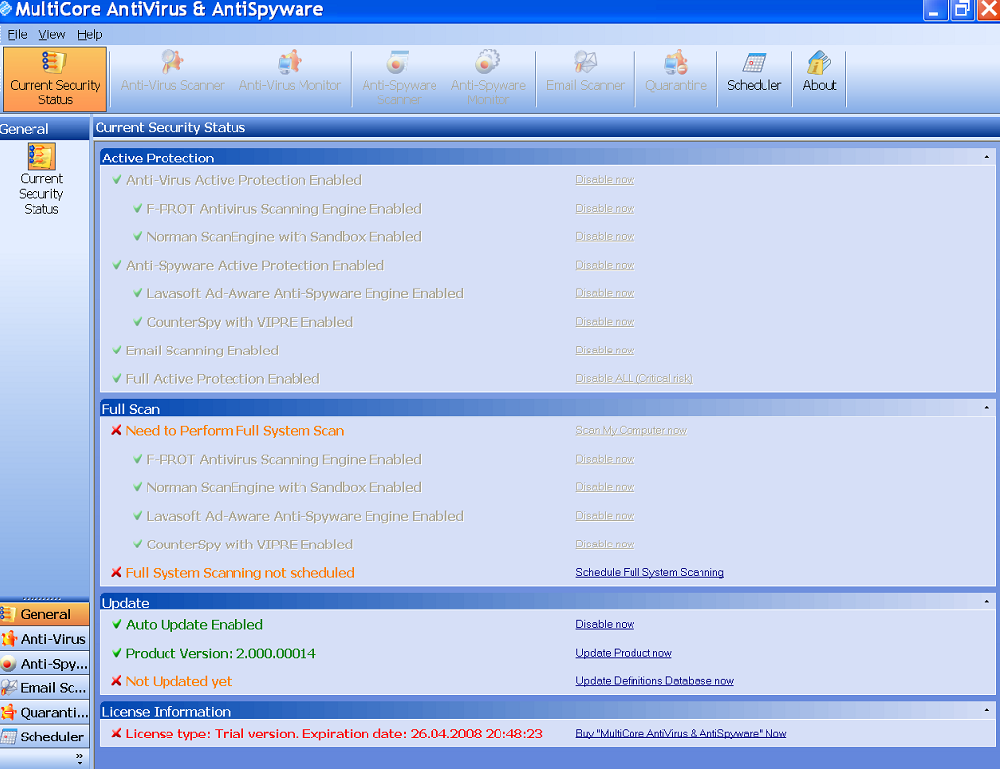1000x769 pixels.
Task: Collapse the Active Protection section
Action: click(x=986, y=157)
